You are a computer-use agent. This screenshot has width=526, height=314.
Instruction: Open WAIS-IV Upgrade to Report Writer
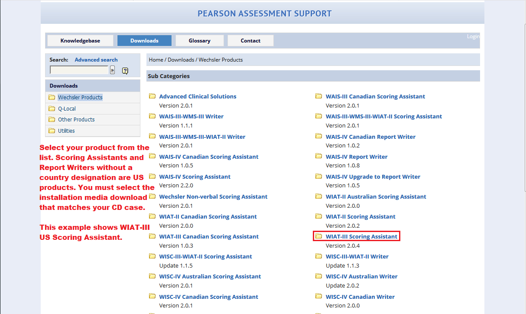(373, 177)
